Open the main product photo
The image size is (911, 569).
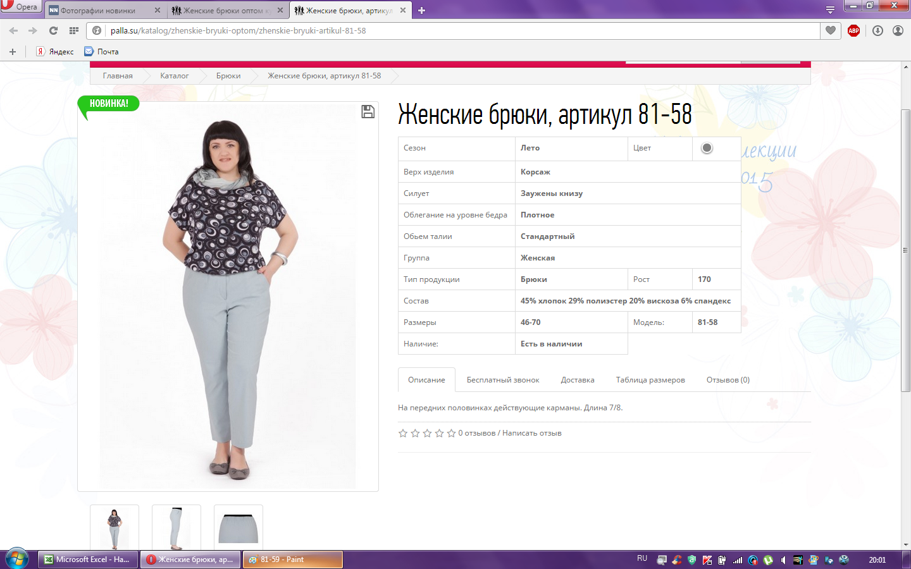click(x=228, y=297)
